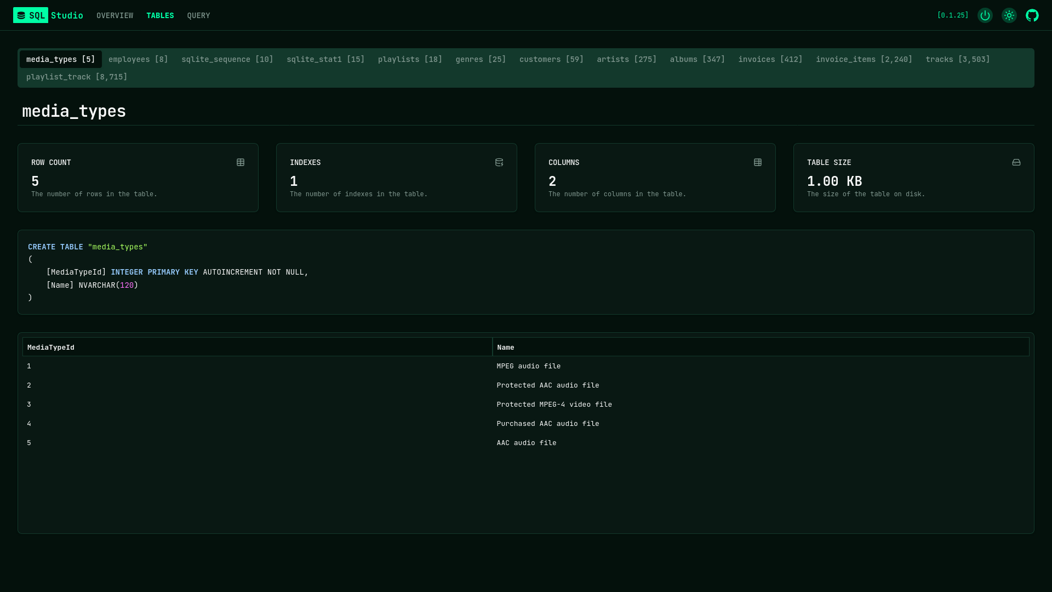The width and height of the screenshot is (1052, 592).
Task: Open the customers [59] table tab
Action: pos(551,59)
